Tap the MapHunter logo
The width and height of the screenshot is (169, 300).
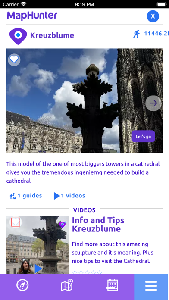click(x=32, y=16)
